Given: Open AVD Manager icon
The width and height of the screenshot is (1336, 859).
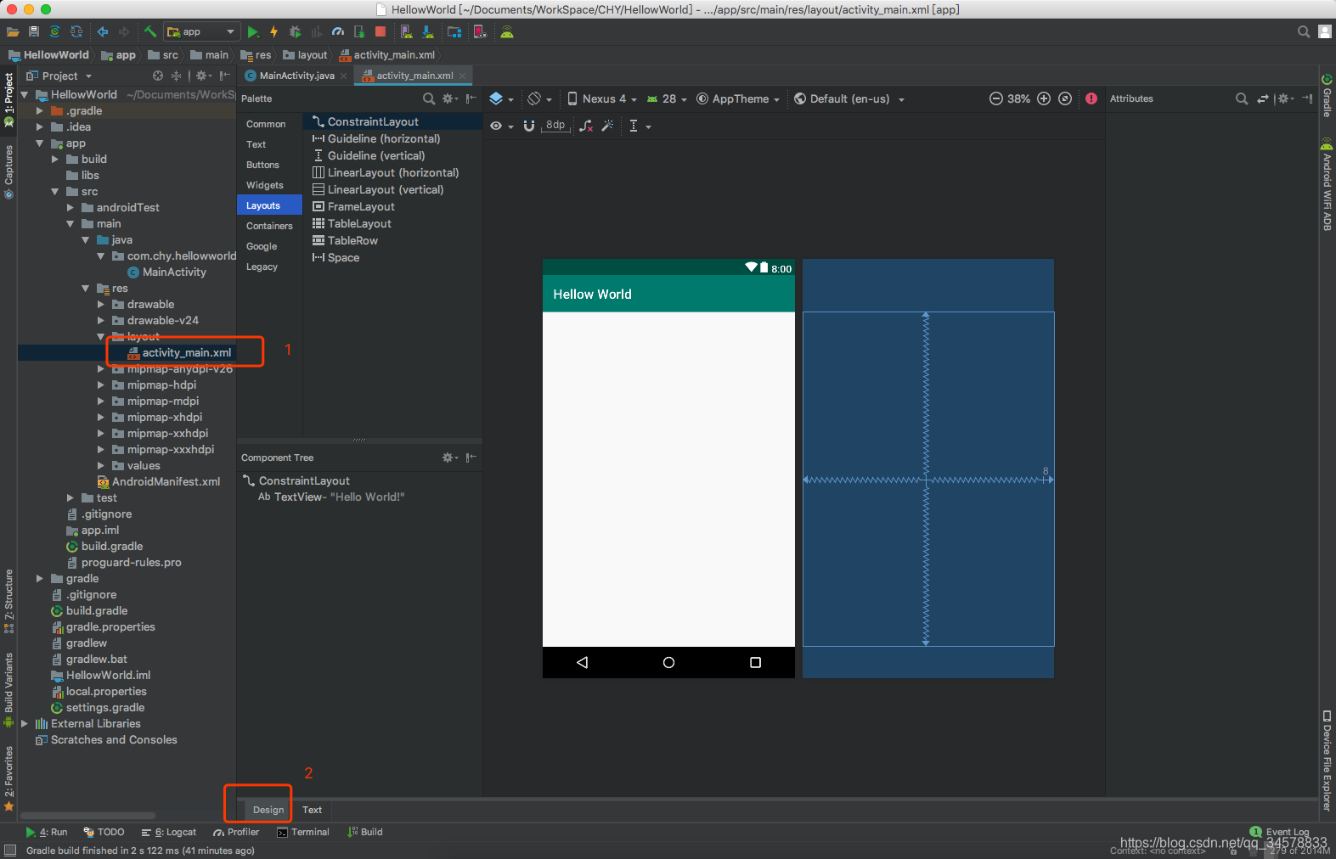Looking at the screenshot, I should [406, 32].
